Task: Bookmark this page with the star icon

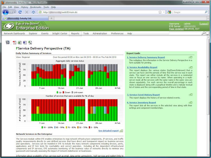Action: 160,12
